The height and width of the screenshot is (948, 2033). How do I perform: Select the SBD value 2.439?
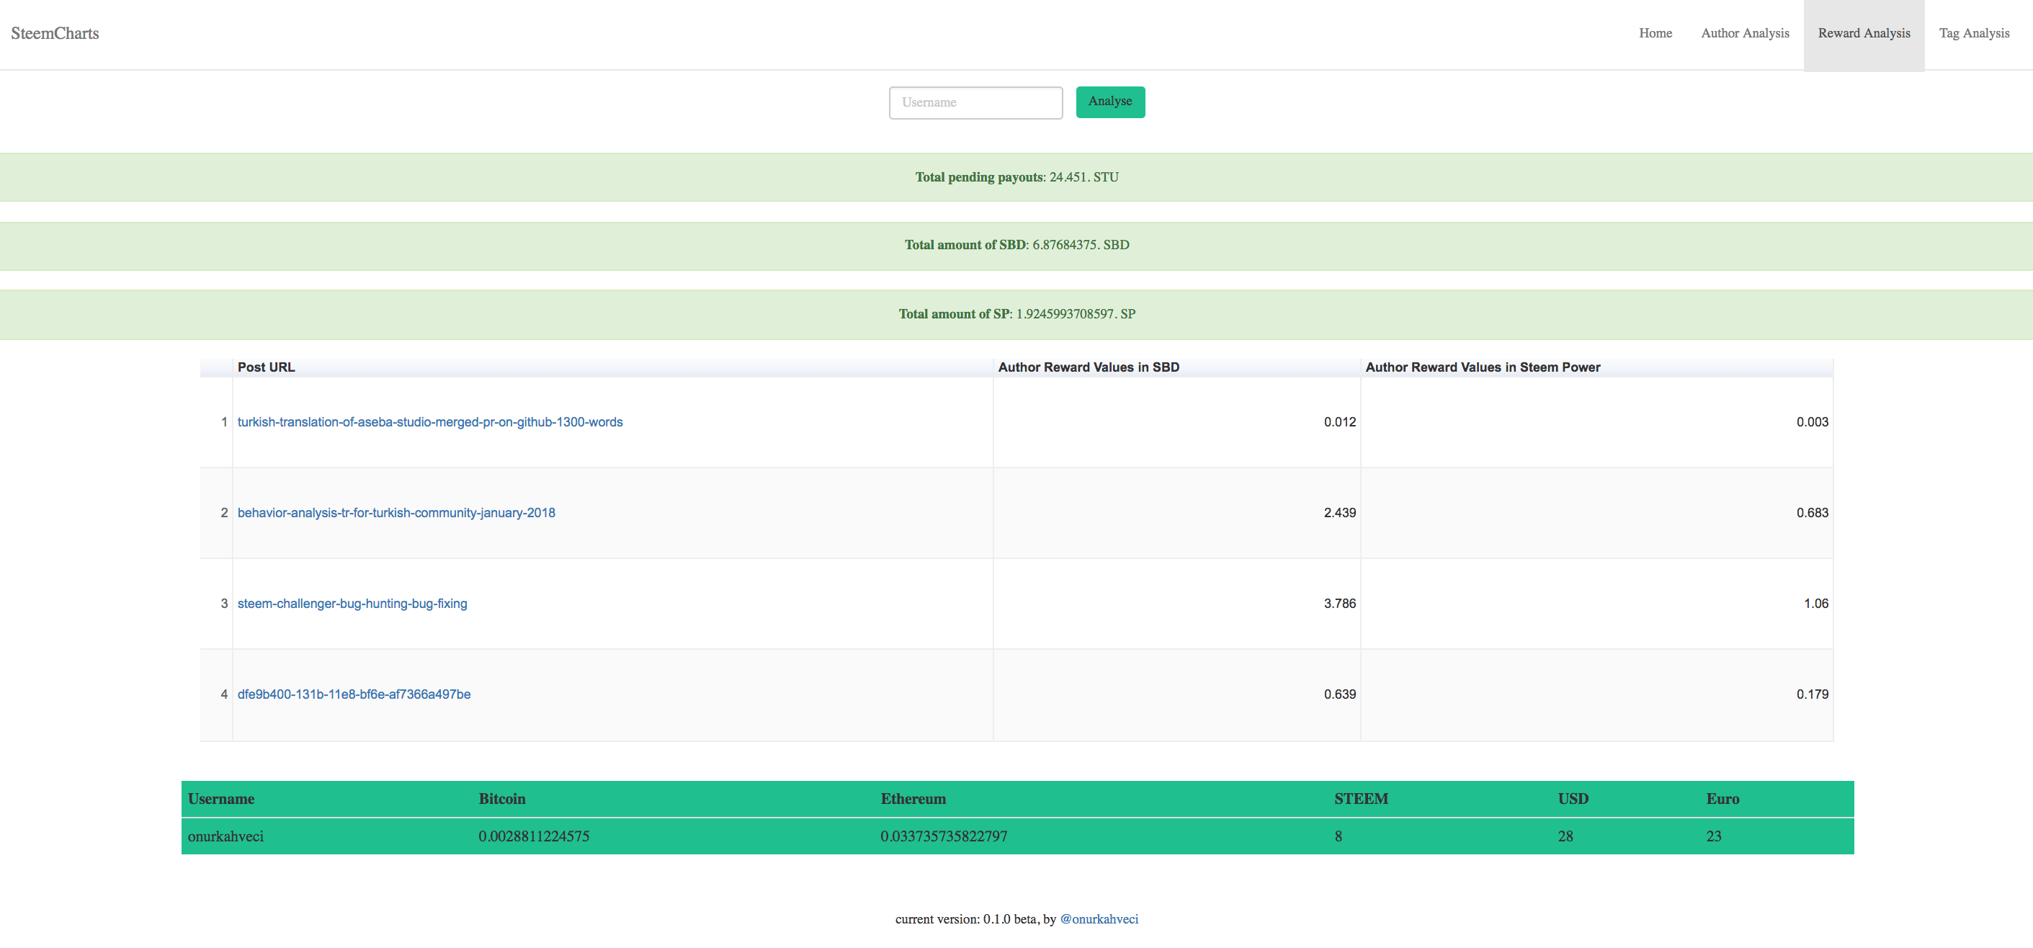(x=1339, y=513)
